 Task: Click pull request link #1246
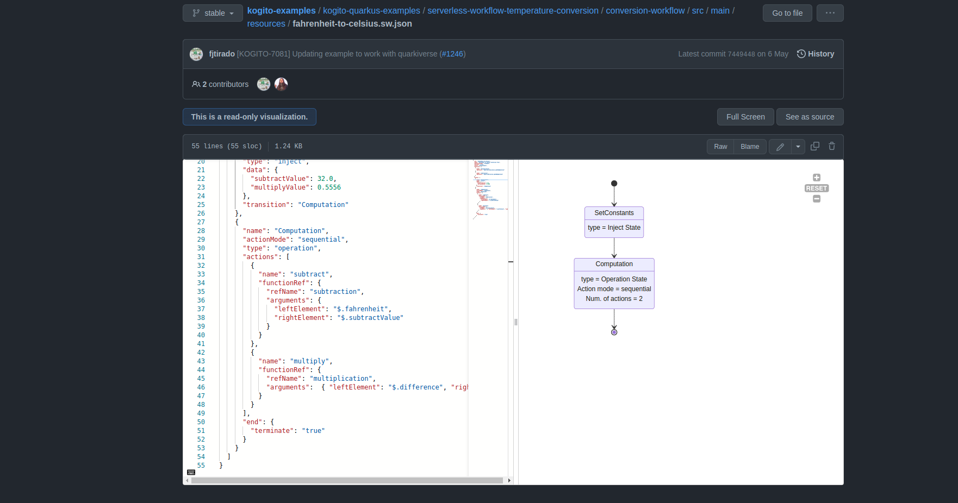(452, 54)
